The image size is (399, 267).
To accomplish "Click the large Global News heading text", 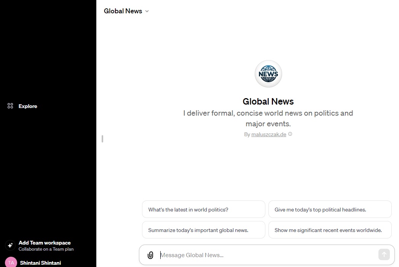I will point(268,102).
